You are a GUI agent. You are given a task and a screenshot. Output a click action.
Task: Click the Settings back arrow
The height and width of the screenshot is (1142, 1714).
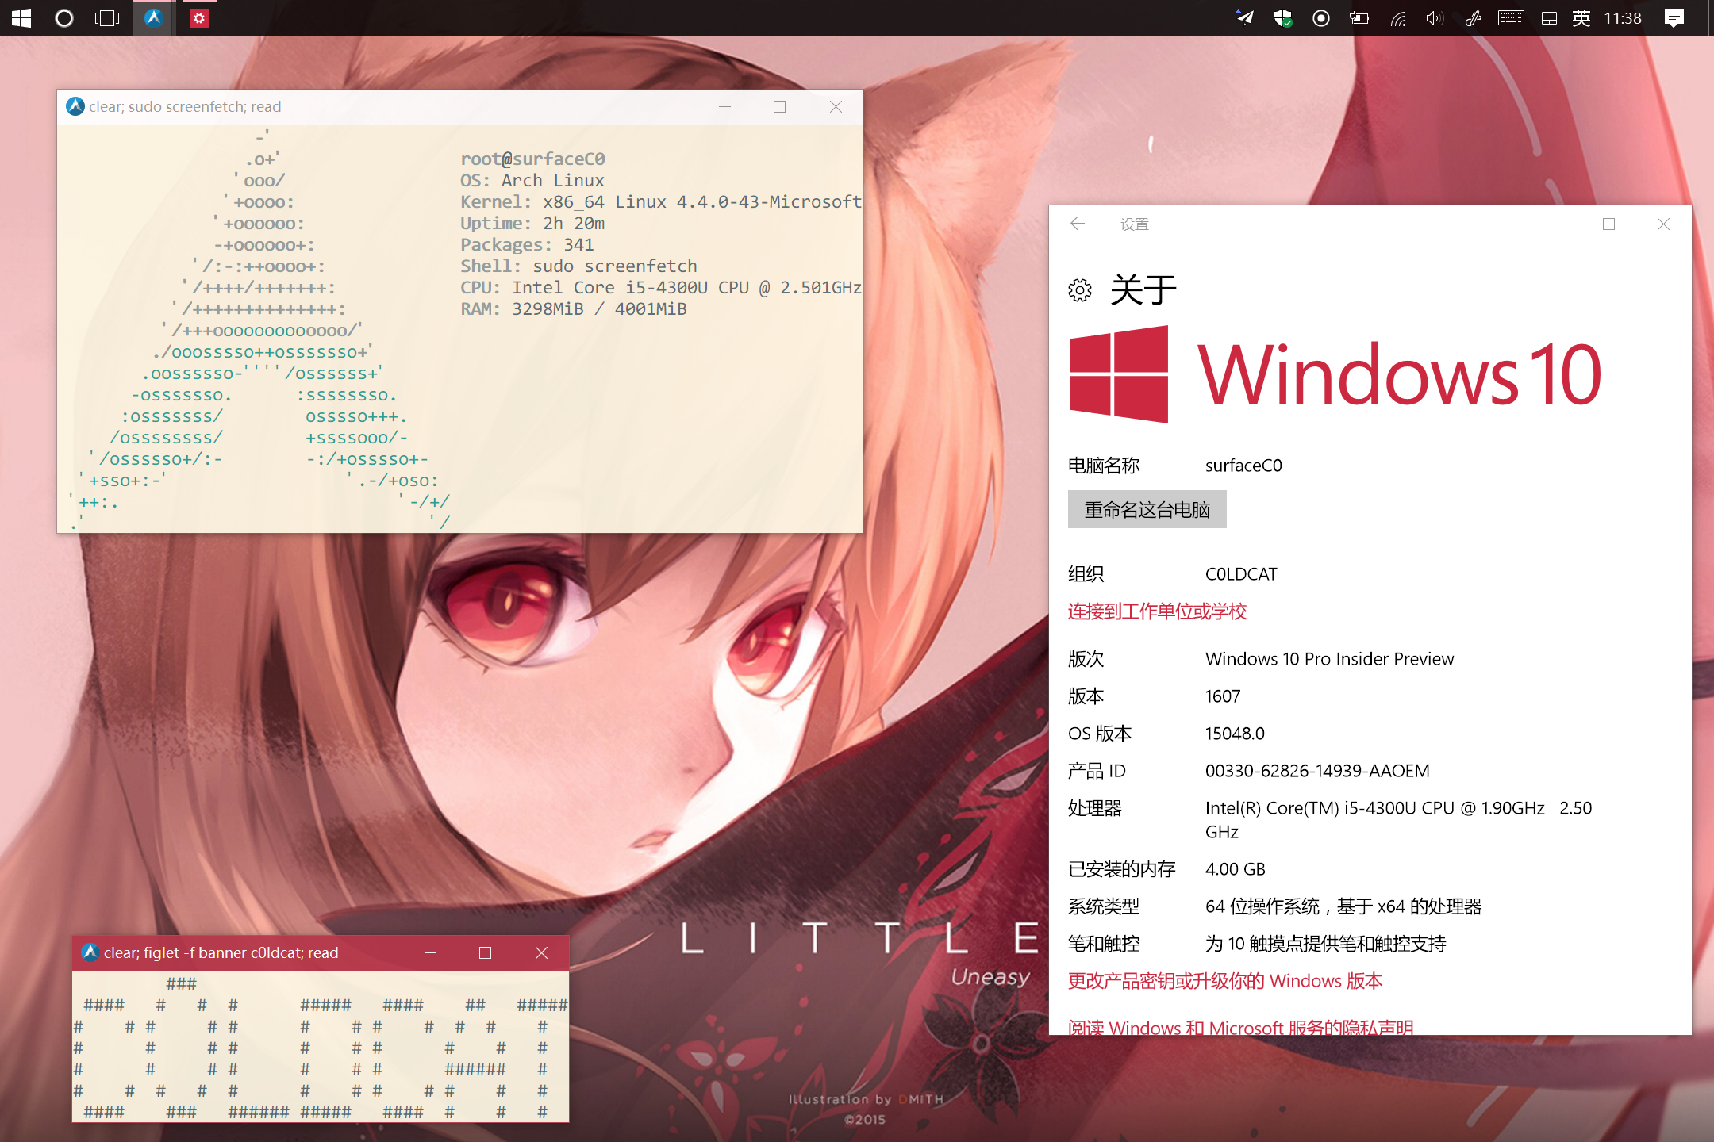tap(1078, 224)
